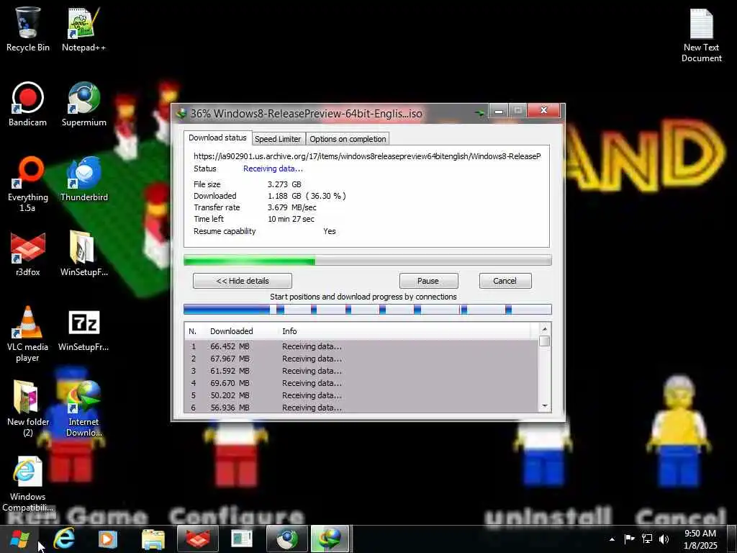Viewport: 737px width, 553px height.
Task: Cancel the download
Action: [505, 281]
